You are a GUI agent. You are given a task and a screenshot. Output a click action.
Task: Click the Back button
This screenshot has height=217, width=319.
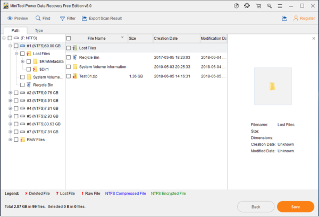(256, 207)
